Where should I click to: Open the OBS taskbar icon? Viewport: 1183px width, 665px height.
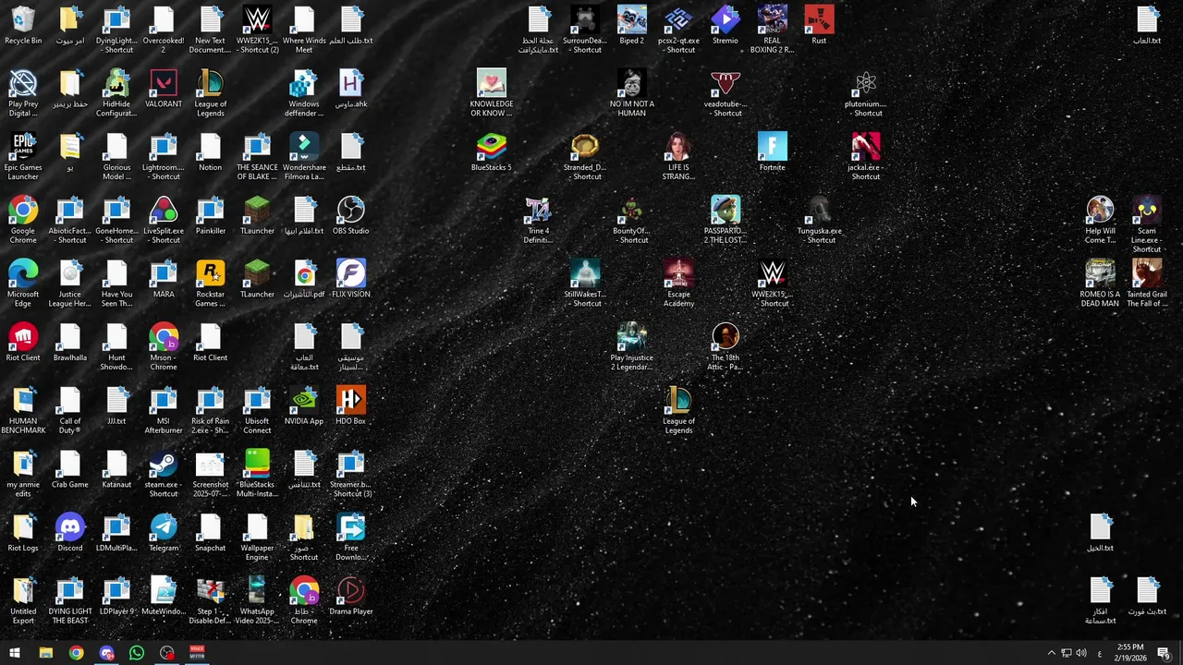166,653
